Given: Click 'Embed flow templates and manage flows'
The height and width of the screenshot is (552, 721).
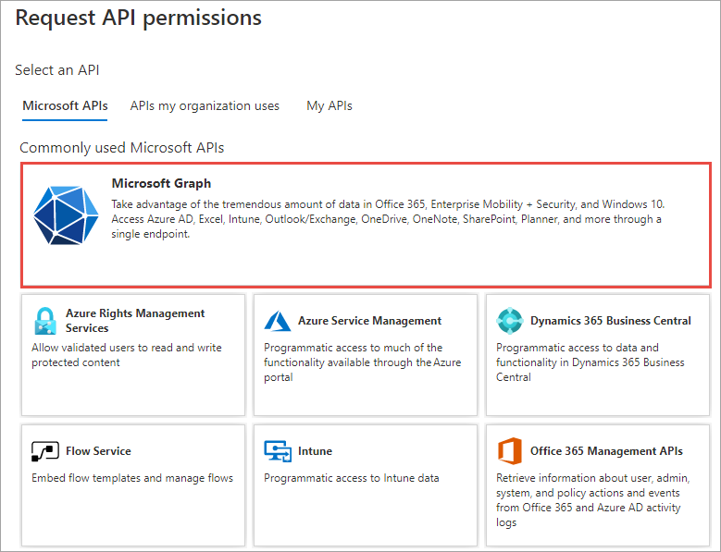Looking at the screenshot, I should (132, 478).
